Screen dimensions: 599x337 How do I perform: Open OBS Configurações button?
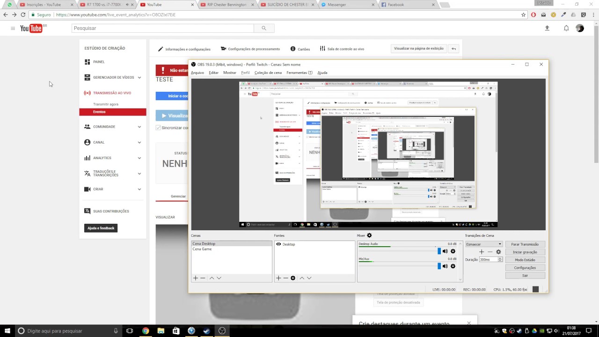[x=525, y=268]
